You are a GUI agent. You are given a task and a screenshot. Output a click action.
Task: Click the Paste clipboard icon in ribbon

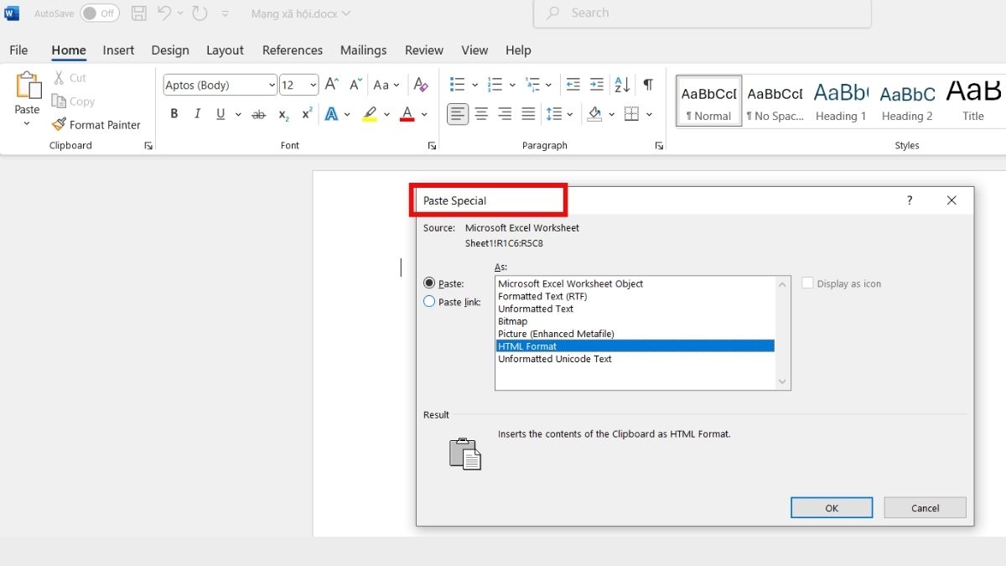28,86
